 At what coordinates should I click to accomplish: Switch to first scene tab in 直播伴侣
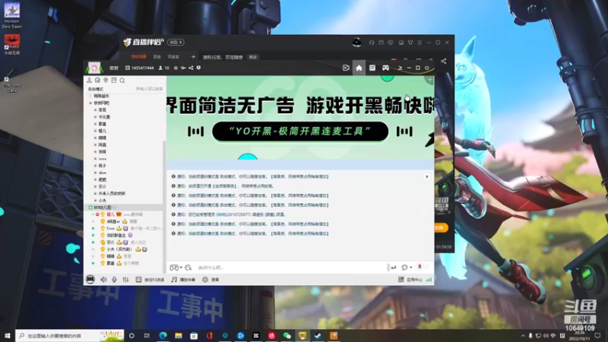138,57
